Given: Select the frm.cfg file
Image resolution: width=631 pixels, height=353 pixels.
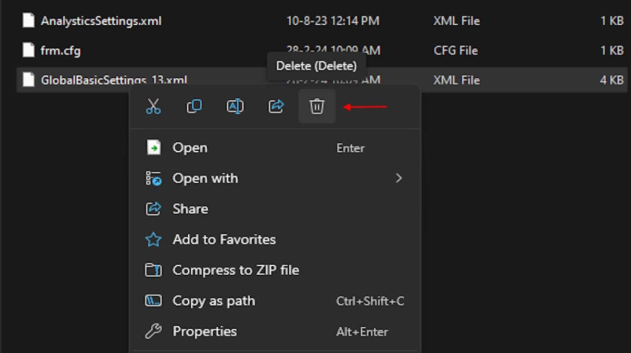Looking at the screenshot, I should (x=60, y=50).
